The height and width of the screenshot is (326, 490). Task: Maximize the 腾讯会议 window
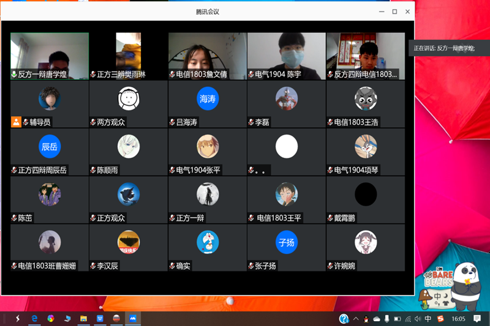[x=394, y=12]
